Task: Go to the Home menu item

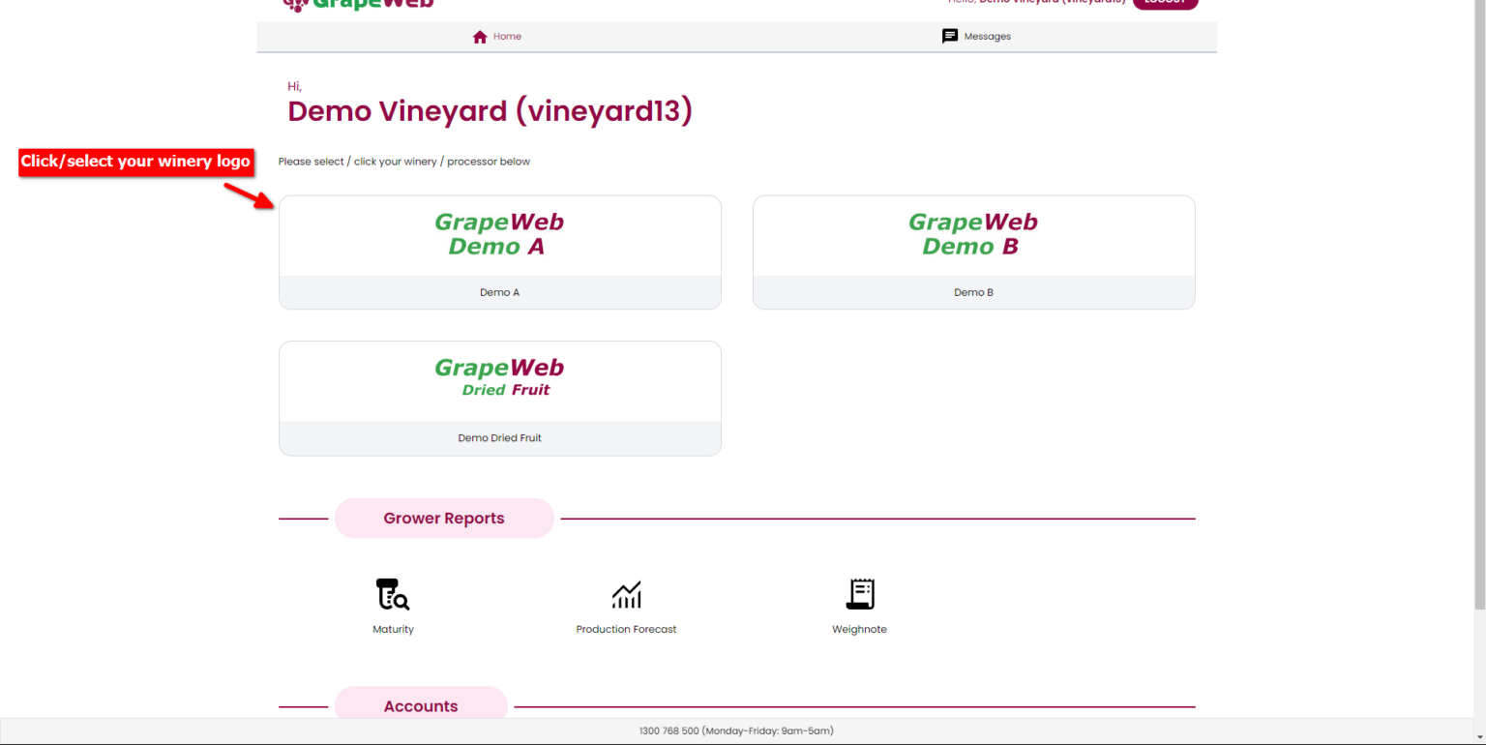Action: [x=497, y=37]
